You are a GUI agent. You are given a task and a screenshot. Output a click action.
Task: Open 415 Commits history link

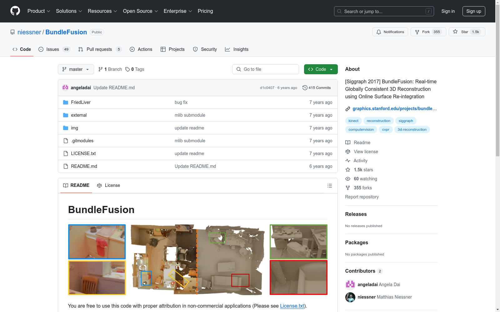coord(317,88)
